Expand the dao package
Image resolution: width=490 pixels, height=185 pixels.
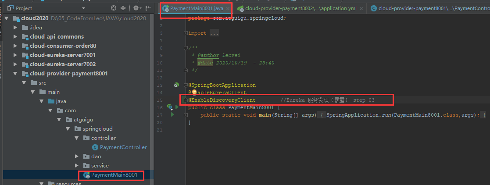point(77,156)
